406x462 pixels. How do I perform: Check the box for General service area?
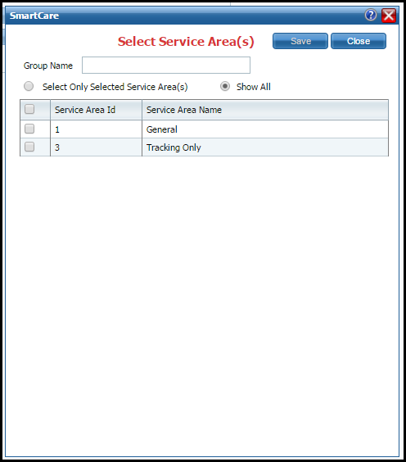point(29,129)
